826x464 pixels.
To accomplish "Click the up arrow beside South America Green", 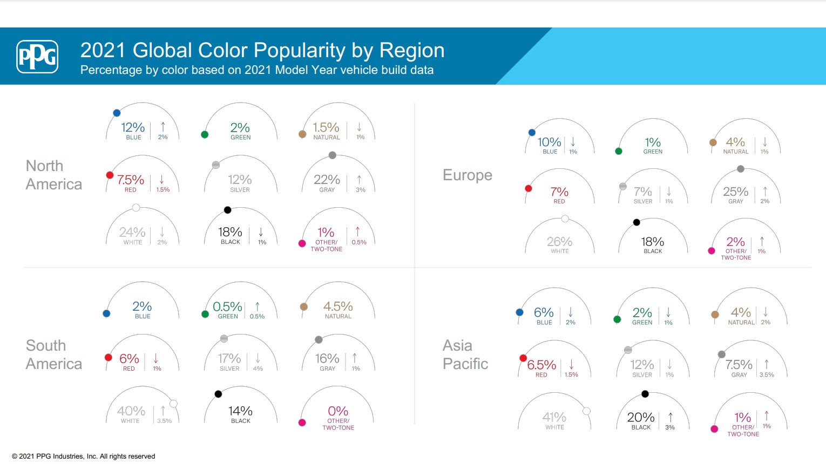I will click(x=258, y=306).
